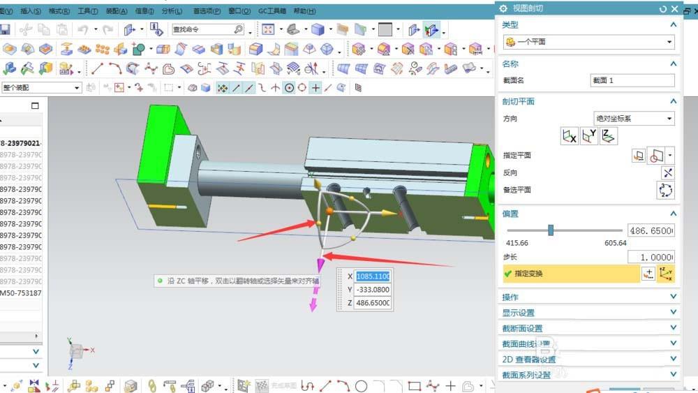Click the X coordinate field 1085.110

click(373, 276)
